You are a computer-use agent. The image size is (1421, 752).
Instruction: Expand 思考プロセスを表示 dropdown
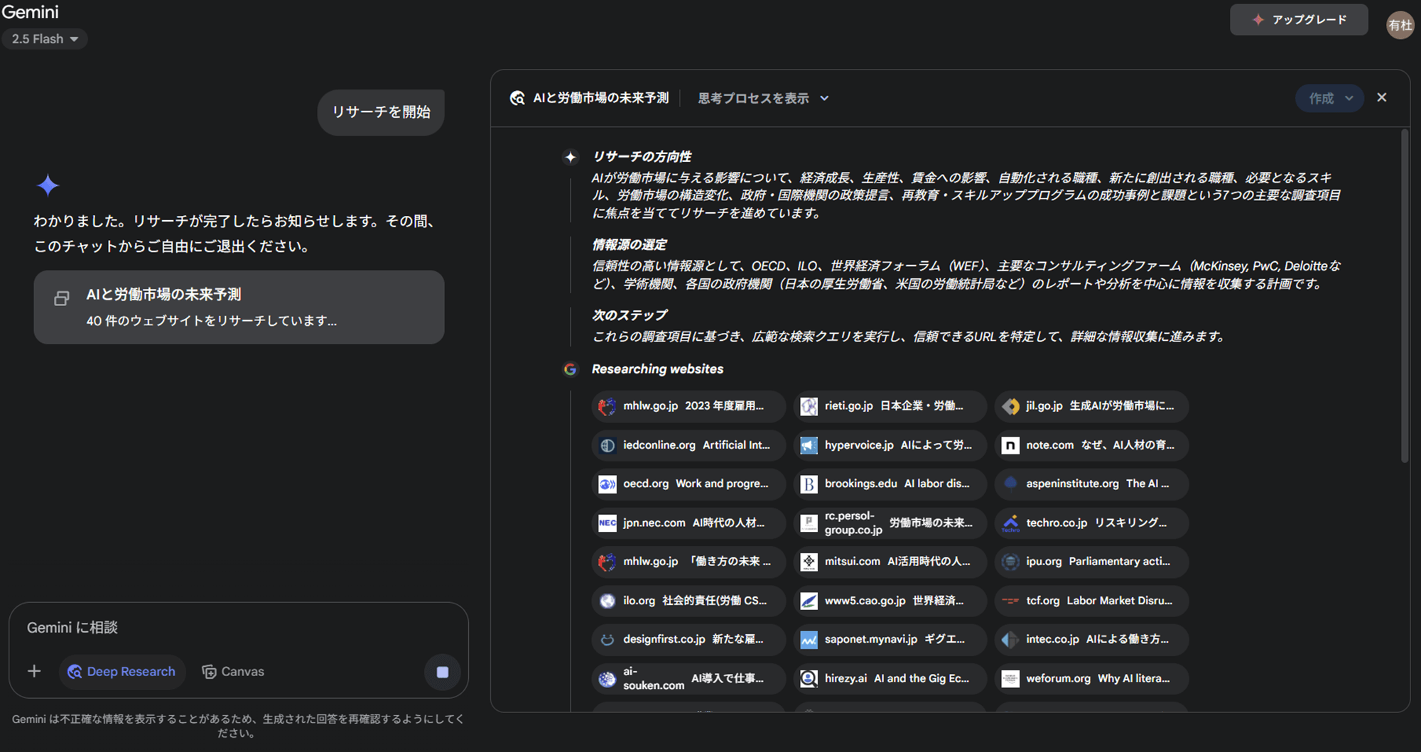point(763,98)
